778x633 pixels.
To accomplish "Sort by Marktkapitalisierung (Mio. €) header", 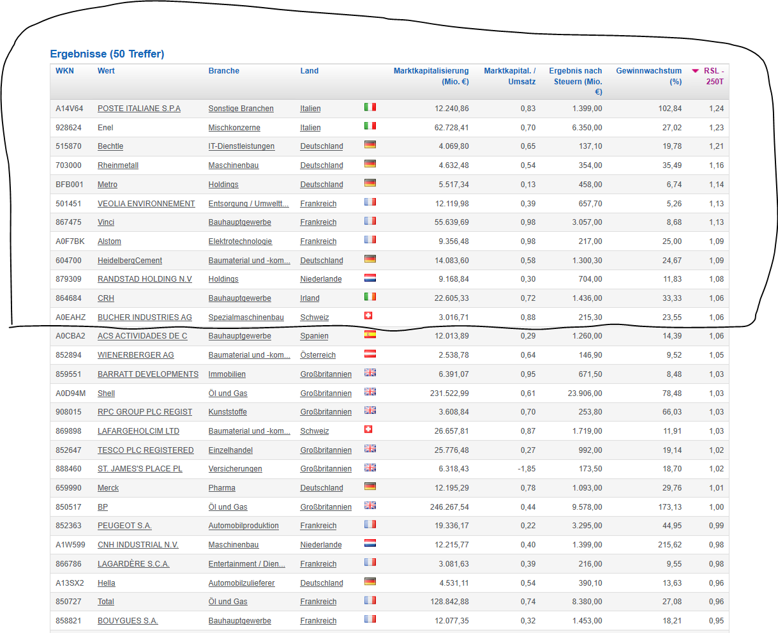I will click(x=431, y=76).
